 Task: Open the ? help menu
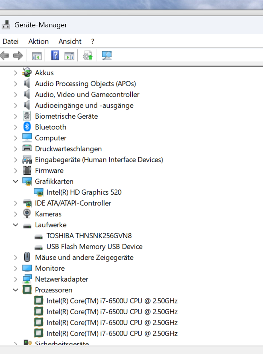click(x=93, y=41)
